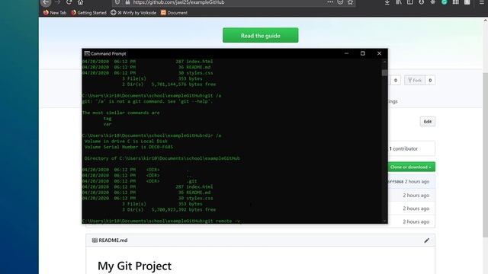Viewport: 488px width, 274px height.
Task: Open the Library toolbar icon
Action: click(399, 2)
